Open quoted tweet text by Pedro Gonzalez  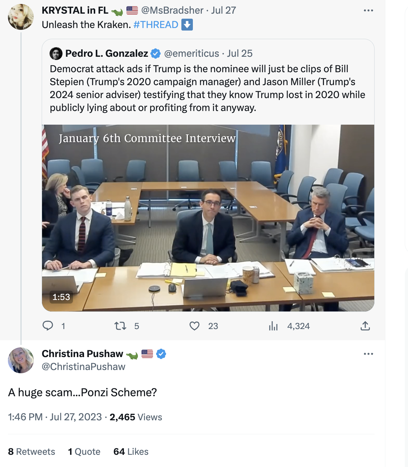point(207,88)
